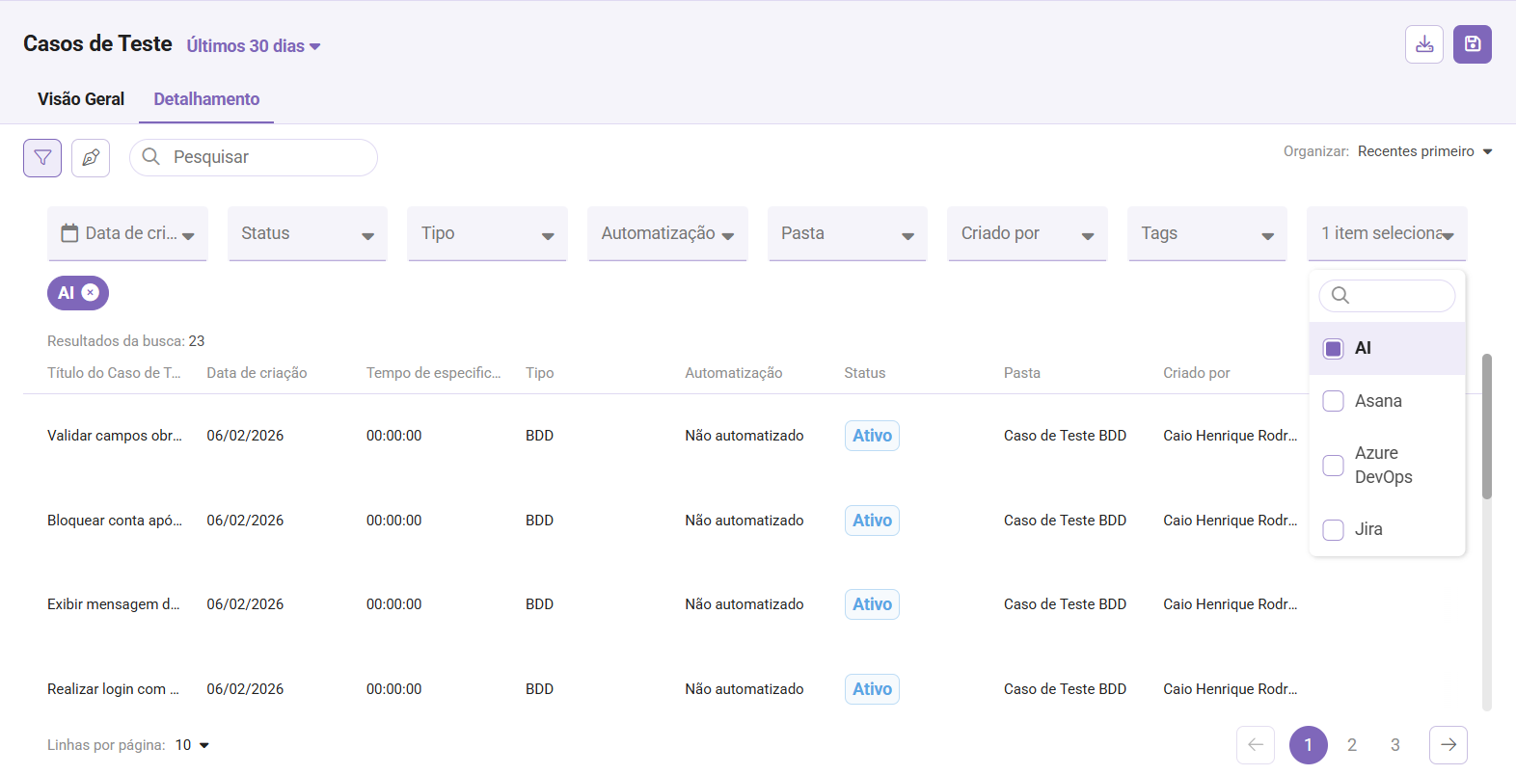
Task: Go to next page arrow
Action: click(x=1448, y=745)
